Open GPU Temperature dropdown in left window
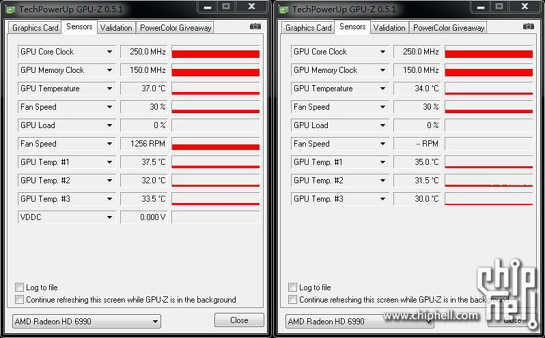The image size is (545, 338). [x=67, y=89]
